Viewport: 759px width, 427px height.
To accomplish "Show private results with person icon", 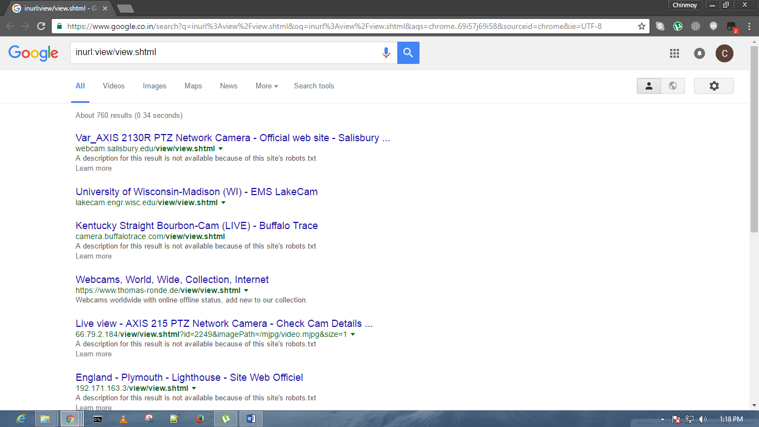I will pos(649,86).
